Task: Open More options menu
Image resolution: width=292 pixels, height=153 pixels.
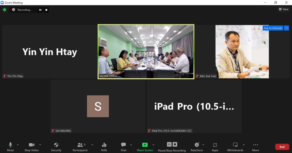Action: [255, 147]
